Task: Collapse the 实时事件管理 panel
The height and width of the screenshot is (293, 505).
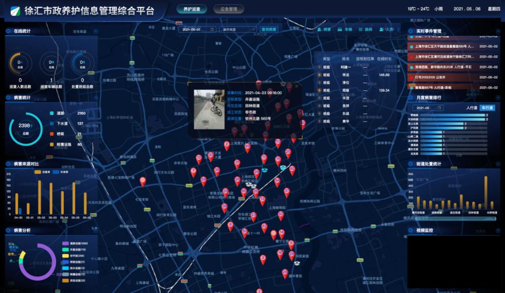Action: click(x=497, y=32)
